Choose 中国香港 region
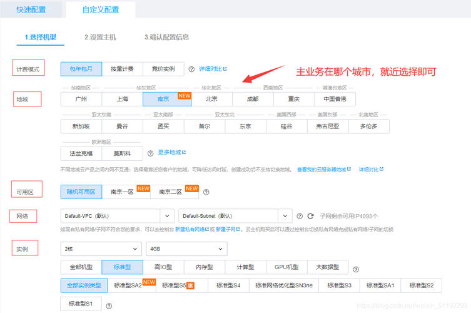This screenshot has width=471, height=313. tap(335, 99)
